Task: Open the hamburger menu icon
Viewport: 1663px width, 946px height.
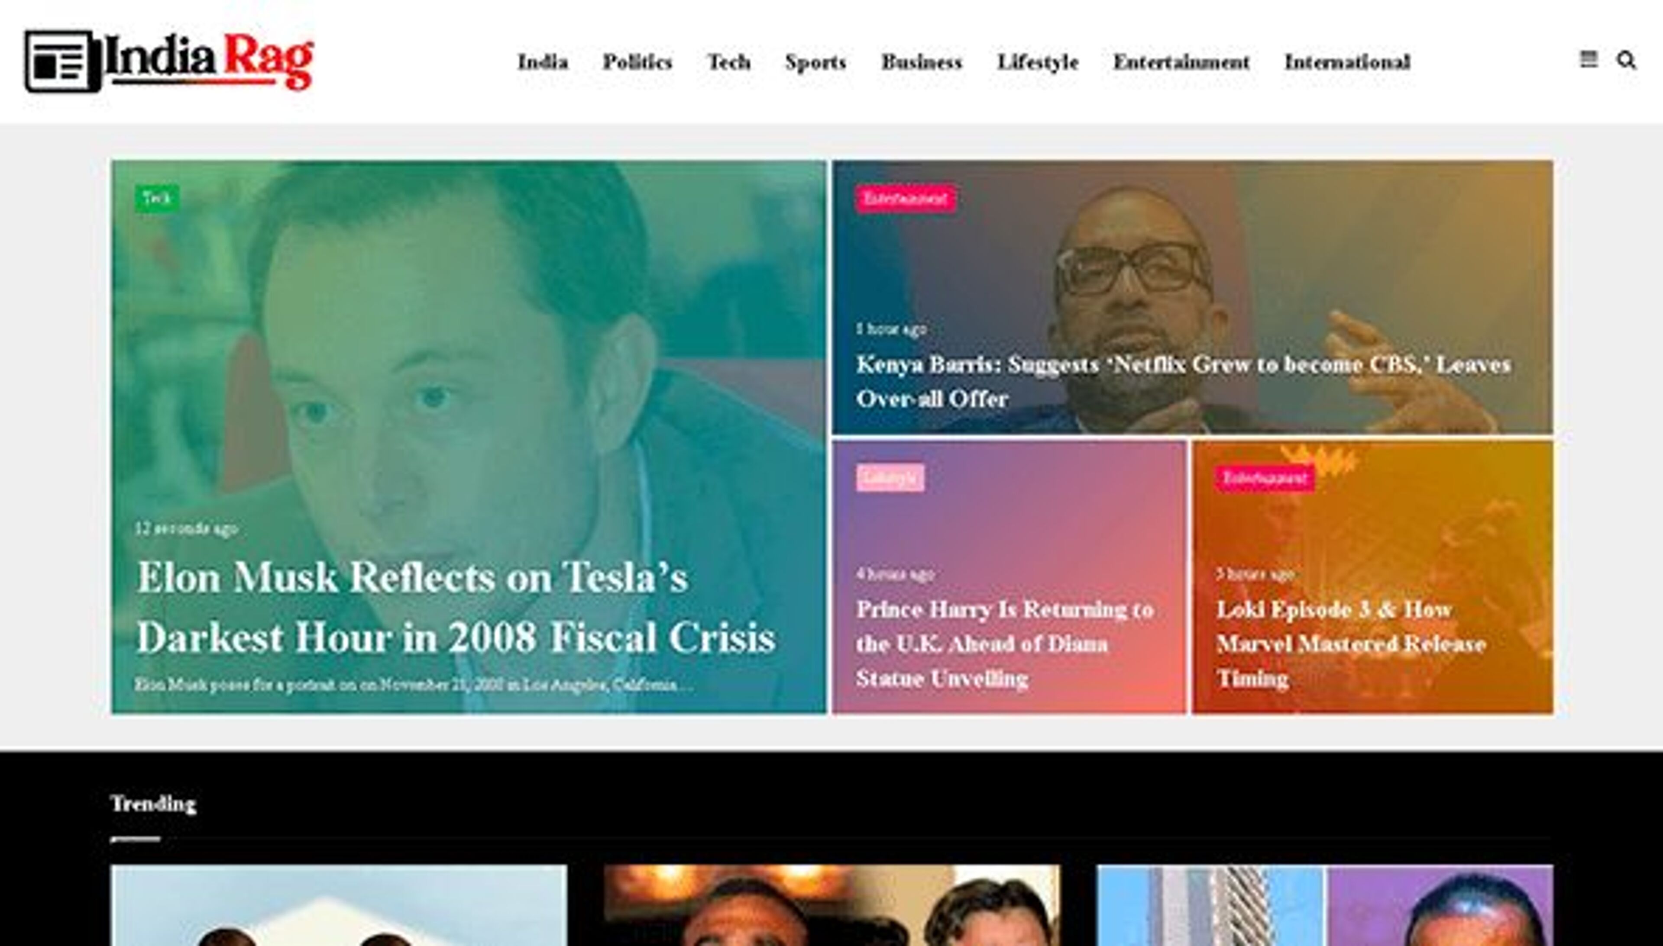Action: tap(1588, 60)
